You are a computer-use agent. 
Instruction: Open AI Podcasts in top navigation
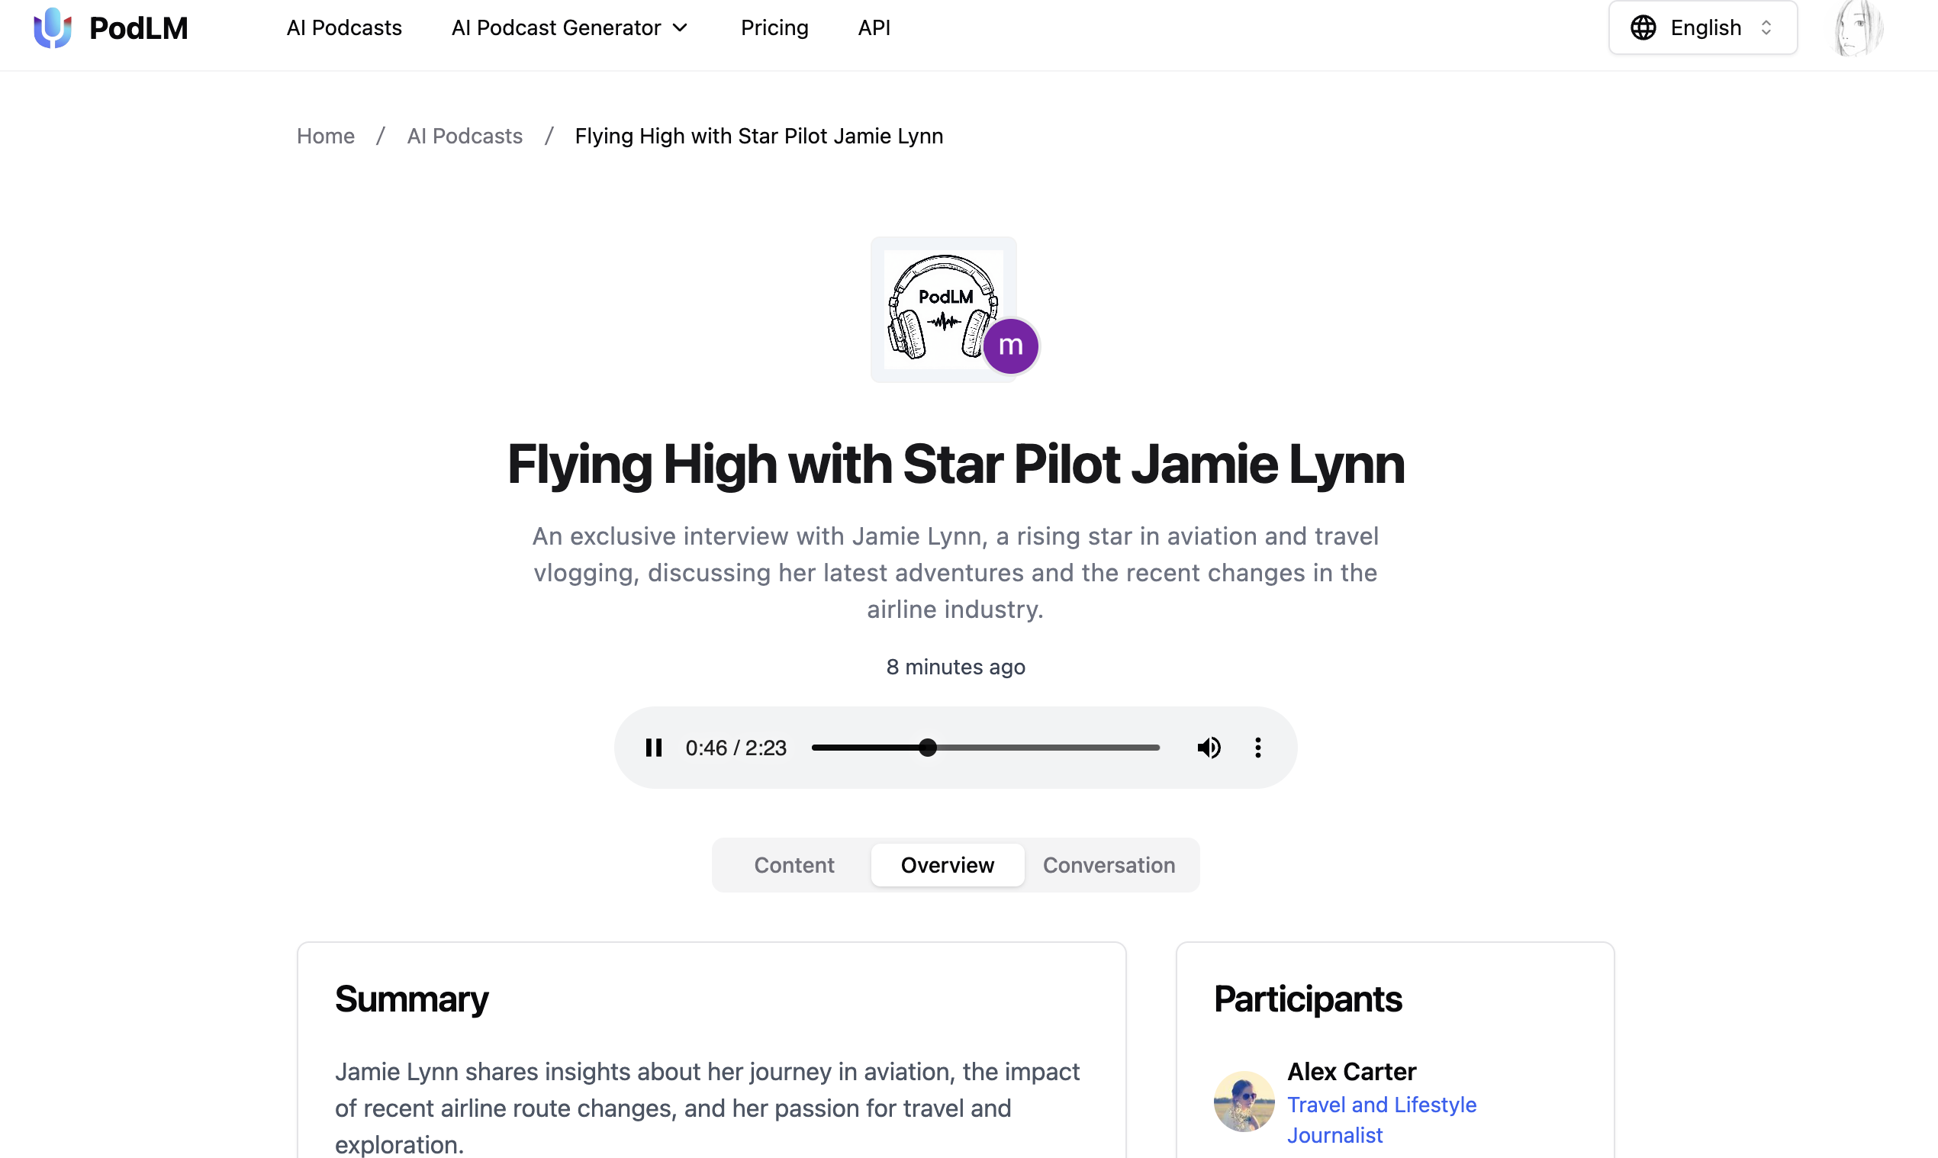pos(343,28)
